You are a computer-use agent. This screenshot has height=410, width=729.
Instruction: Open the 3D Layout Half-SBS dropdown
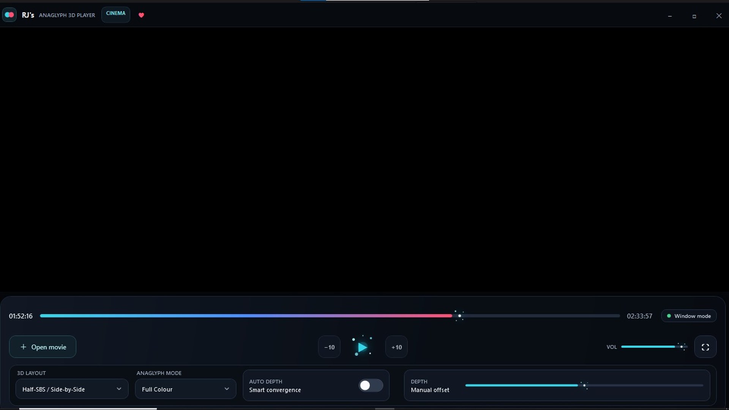coord(72,389)
